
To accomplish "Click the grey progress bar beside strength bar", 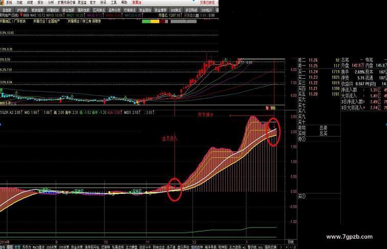I will click(183, 21).
